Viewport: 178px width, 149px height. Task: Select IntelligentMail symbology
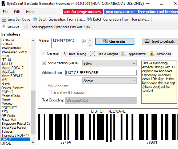15,48
